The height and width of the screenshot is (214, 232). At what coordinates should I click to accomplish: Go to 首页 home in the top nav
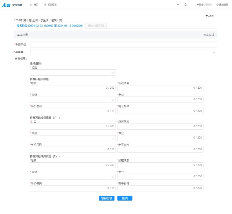[34, 5]
